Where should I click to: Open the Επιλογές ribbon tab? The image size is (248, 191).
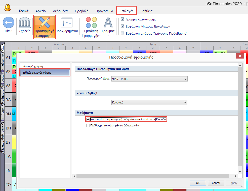(127, 11)
